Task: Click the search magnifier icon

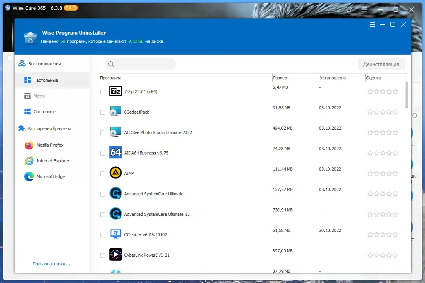Action: click(111, 64)
